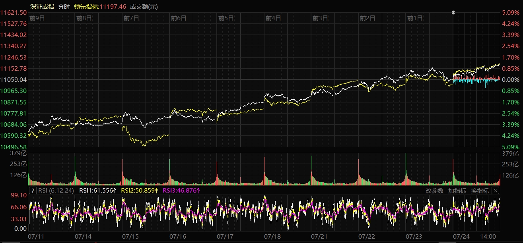
Task: Click the white RSI1 value legend
Action: tap(98, 191)
